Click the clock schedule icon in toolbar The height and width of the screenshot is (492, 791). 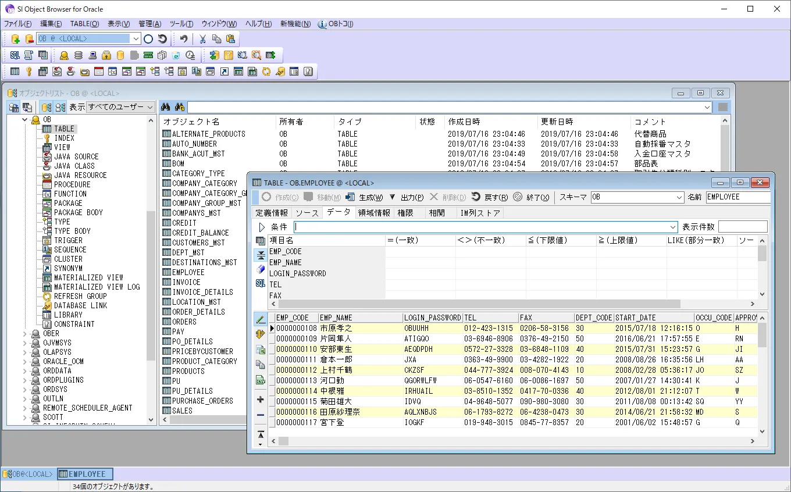tap(190, 55)
